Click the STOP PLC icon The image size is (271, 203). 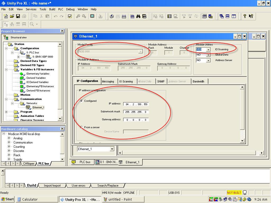tap(190, 16)
